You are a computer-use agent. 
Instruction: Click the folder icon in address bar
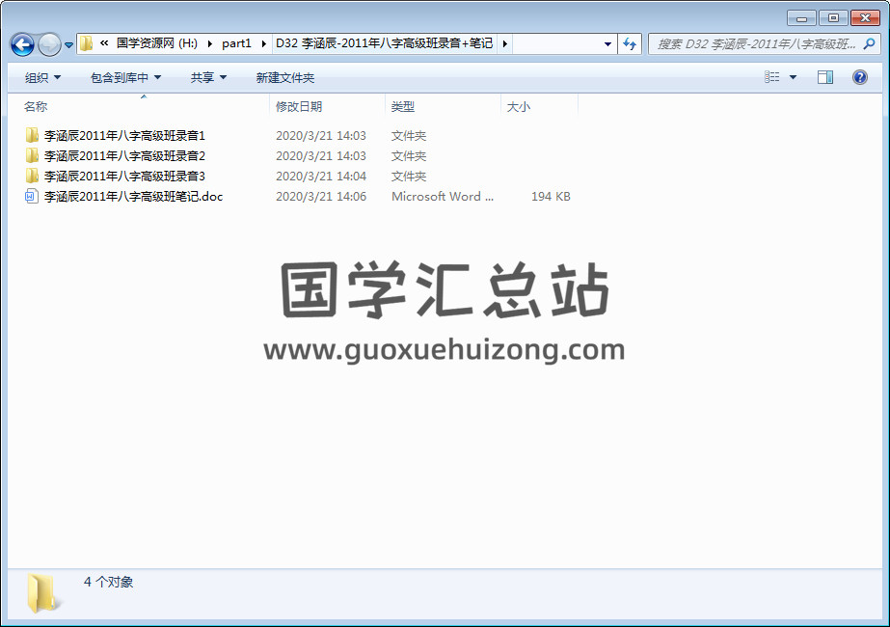tap(86, 43)
